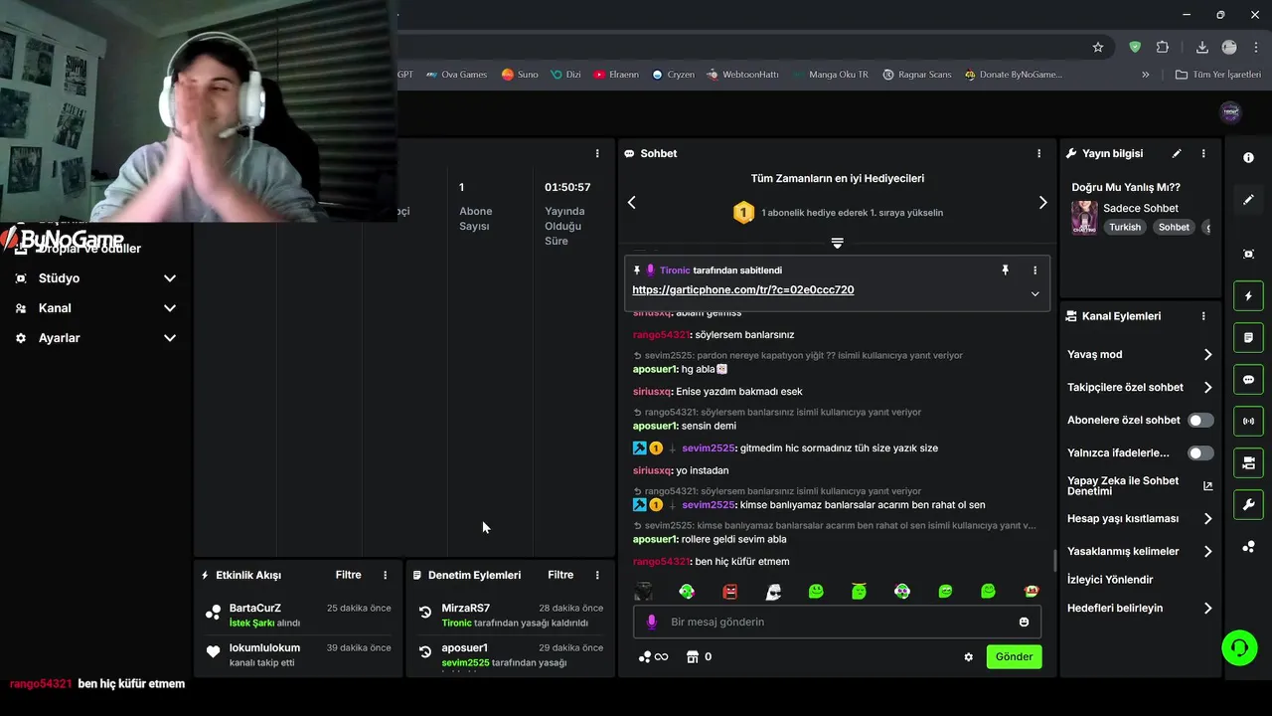
Task: Select the green halo emote
Action: pos(860,592)
